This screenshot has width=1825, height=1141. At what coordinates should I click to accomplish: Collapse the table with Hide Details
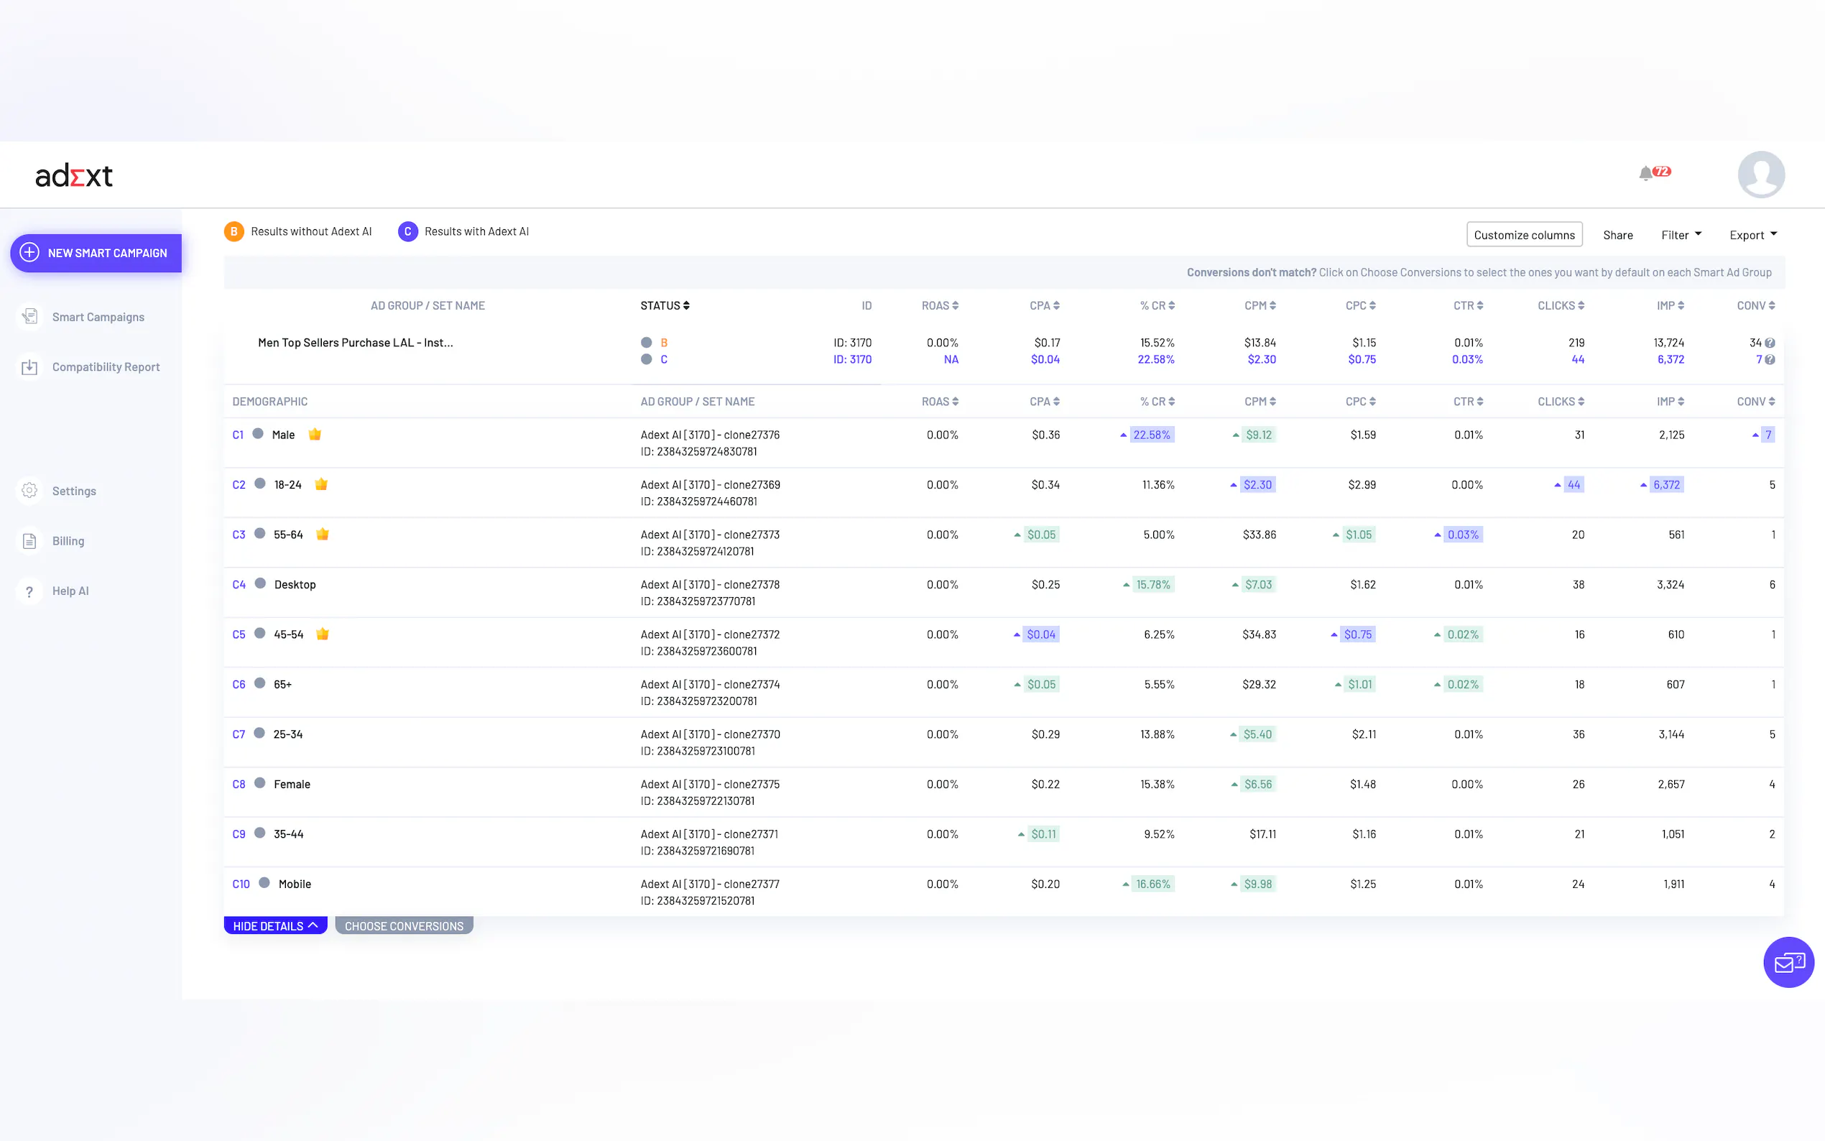(274, 926)
